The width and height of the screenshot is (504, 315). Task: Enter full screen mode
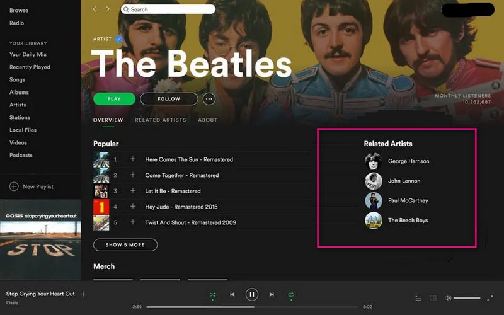490,298
